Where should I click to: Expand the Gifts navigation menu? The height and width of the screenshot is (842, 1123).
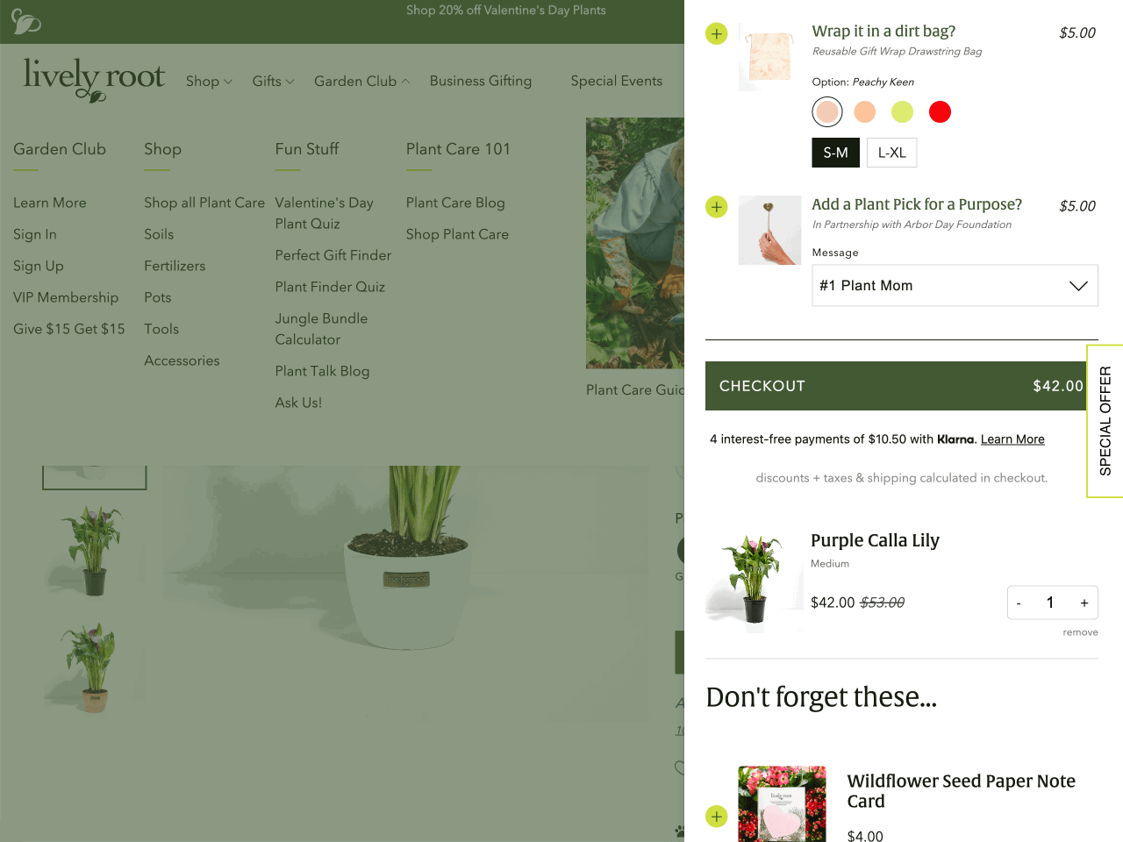pyautogui.click(x=273, y=82)
